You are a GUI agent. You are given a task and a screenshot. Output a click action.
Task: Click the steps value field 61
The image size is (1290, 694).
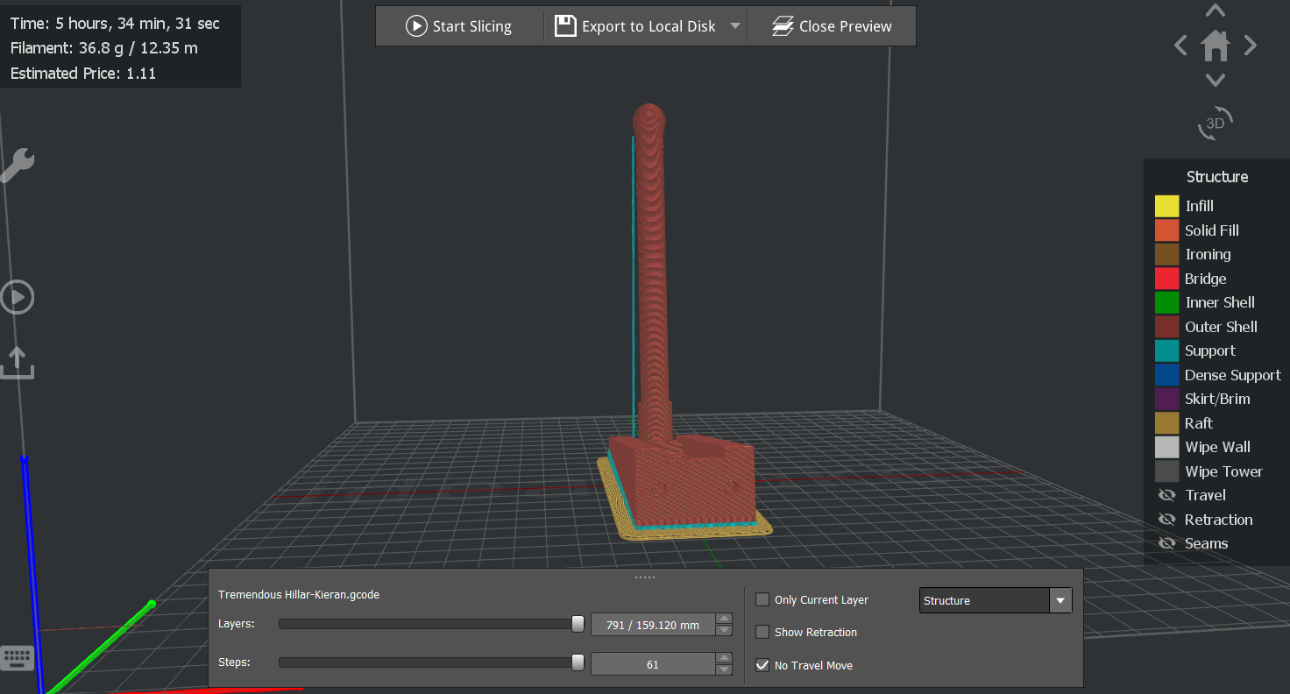[653, 664]
